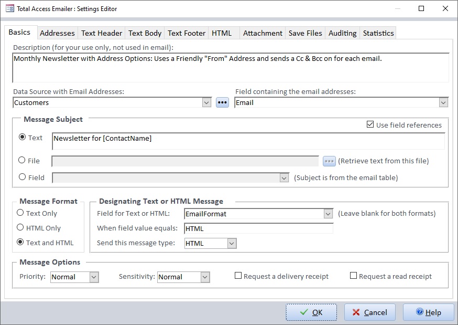Browse data source with ellipsis button
Image resolution: width=458 pixels, height=325 pixels.
pos(222,102)
